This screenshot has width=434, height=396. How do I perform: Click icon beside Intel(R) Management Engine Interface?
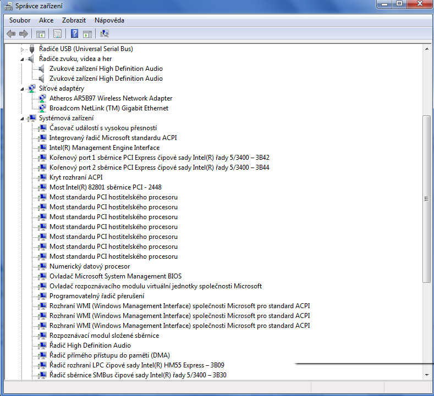point(42,148)
